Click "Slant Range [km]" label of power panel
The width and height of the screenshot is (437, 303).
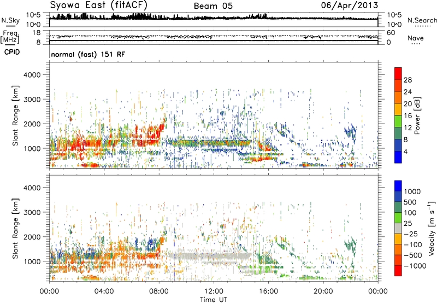tap(15, 115)
